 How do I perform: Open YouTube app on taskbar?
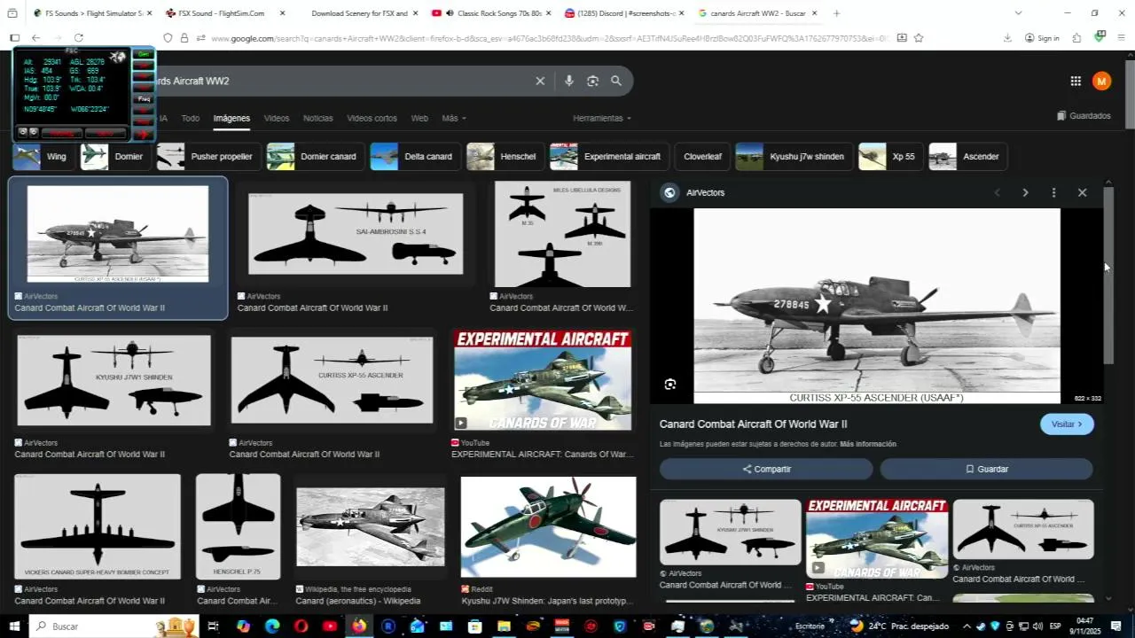tap(330, 626)
